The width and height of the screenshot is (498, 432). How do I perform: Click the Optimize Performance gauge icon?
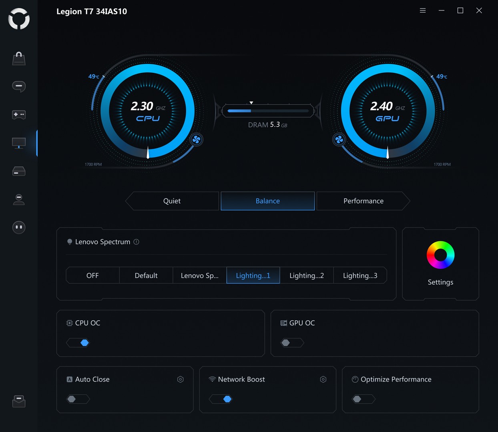tap(355, 379)
